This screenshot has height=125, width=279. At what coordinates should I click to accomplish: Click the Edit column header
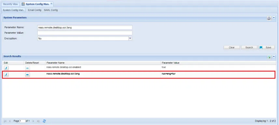pos(13,63)
